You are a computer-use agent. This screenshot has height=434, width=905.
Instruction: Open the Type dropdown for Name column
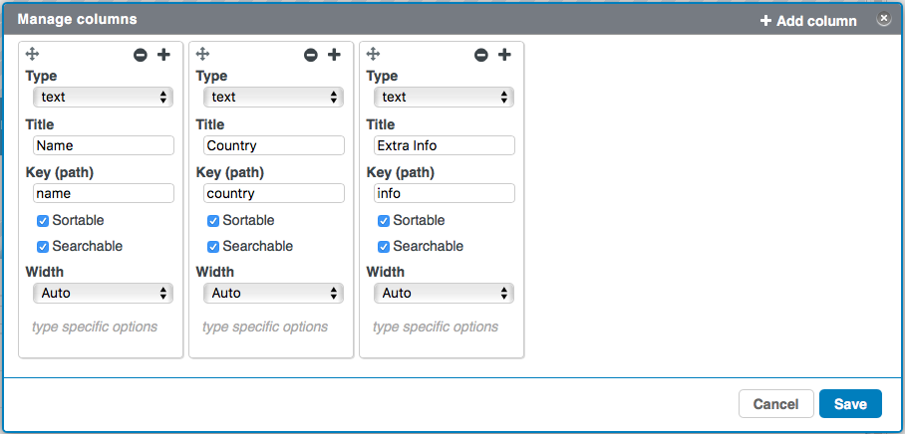coord(104,97)
